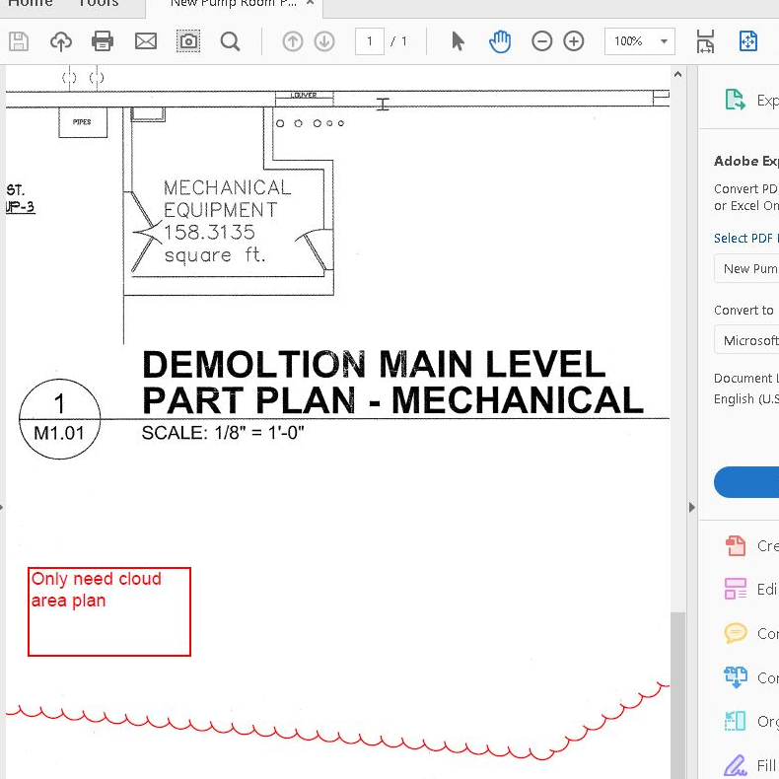Click the vertical scrollbar up arrow

click(x=677, y=75)
